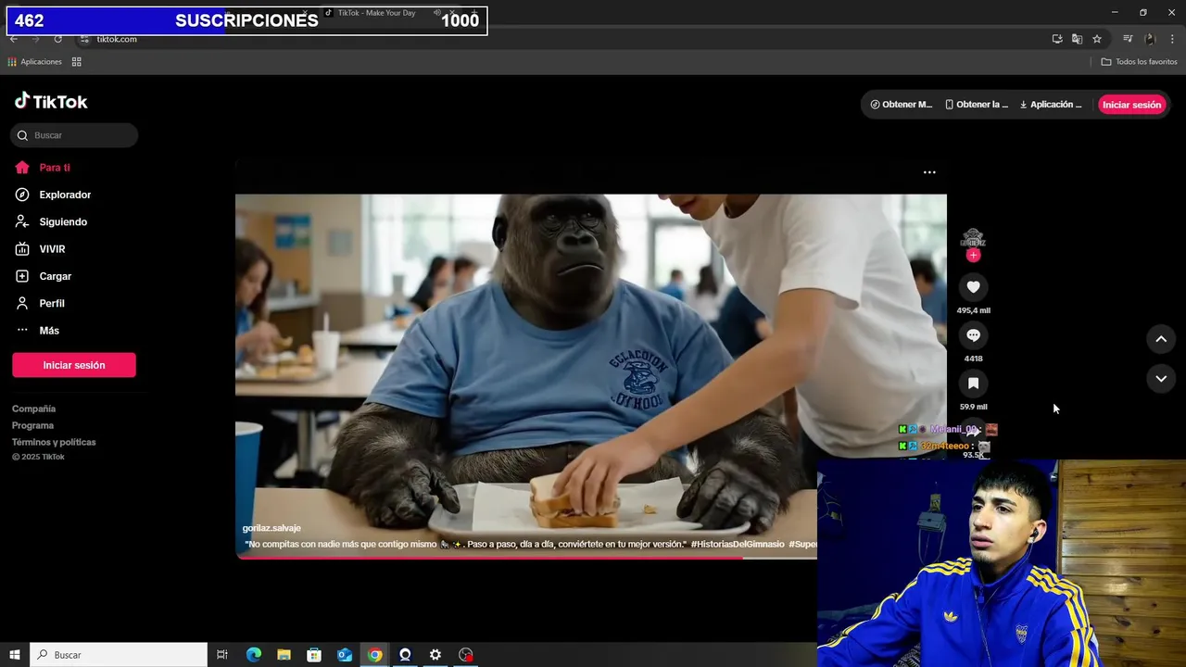1186x667 pixels.
Task: Open the three-dot video options menu
Action: [x=929, y=172]
